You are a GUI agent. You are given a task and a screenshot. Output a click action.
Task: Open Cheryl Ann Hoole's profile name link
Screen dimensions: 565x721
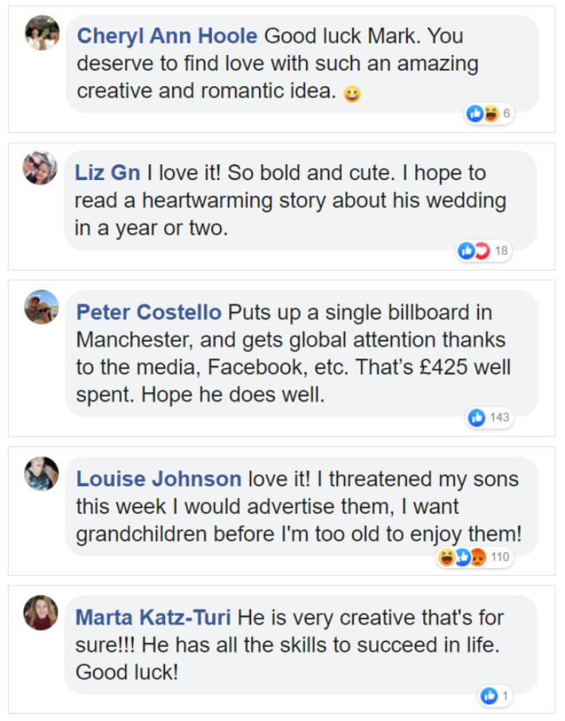167,37
